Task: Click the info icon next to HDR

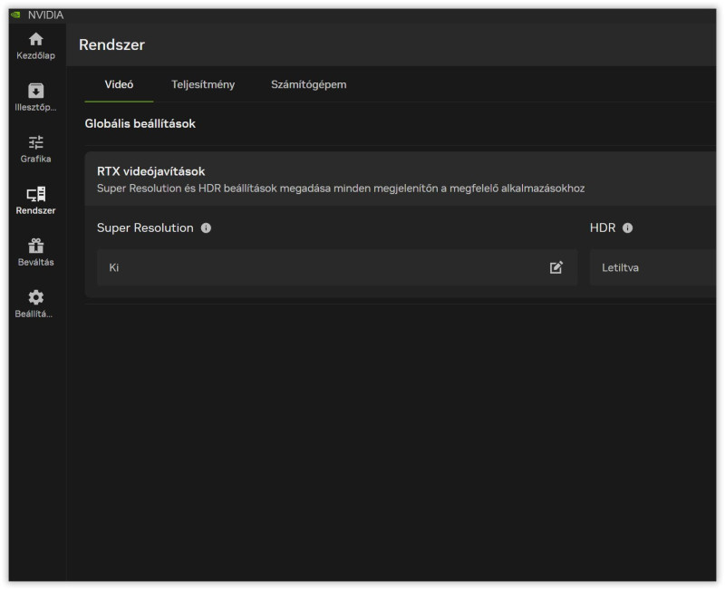Action: coord(627,227)
